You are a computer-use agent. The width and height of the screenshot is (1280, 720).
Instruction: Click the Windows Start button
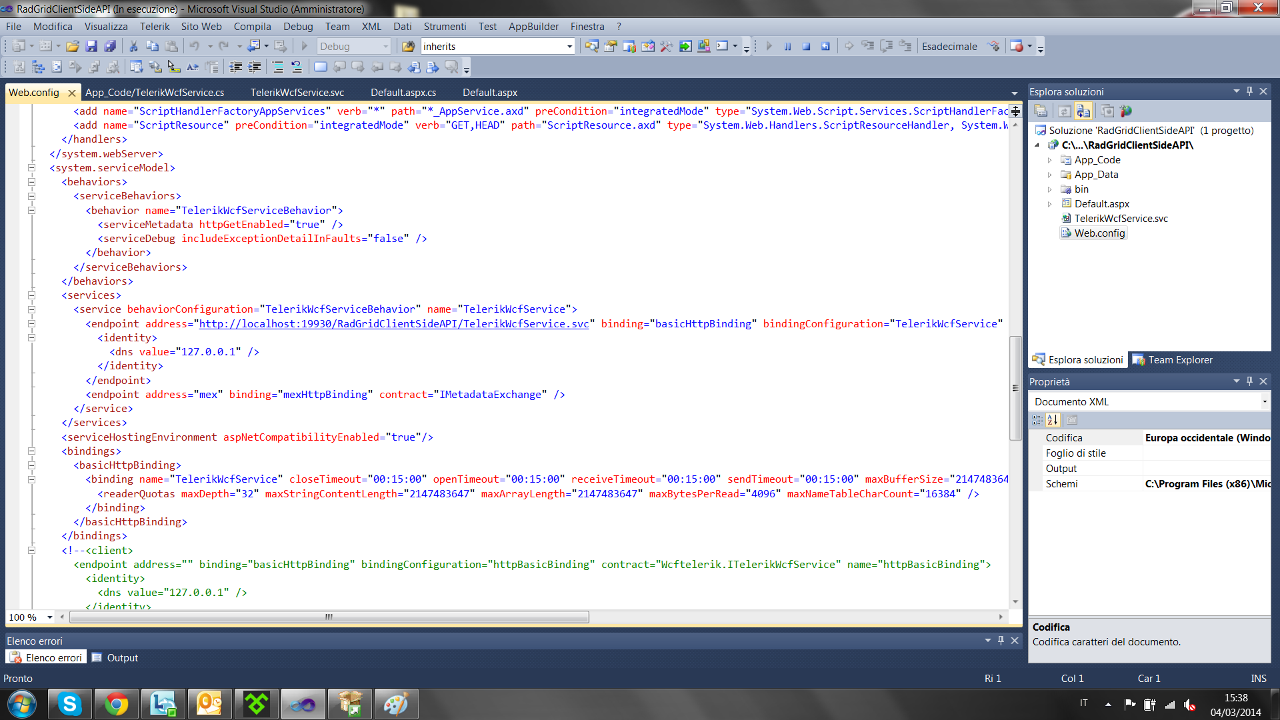[21, 704]
